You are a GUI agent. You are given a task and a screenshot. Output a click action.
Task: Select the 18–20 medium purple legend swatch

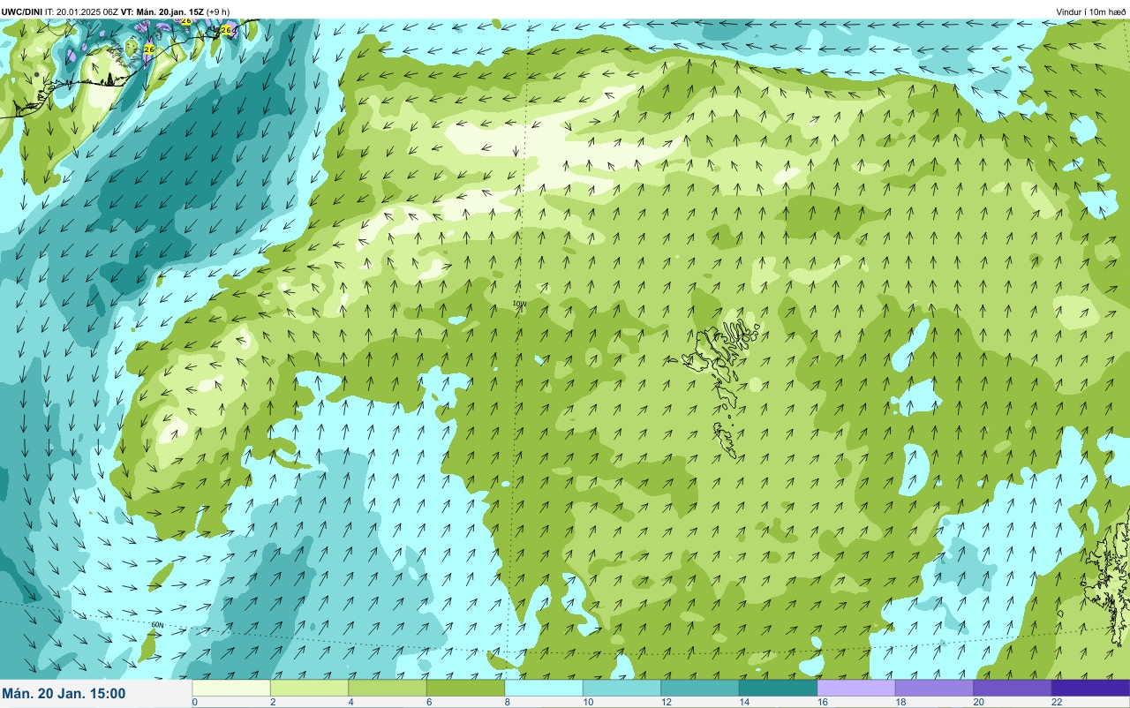[x=934, y=688]
